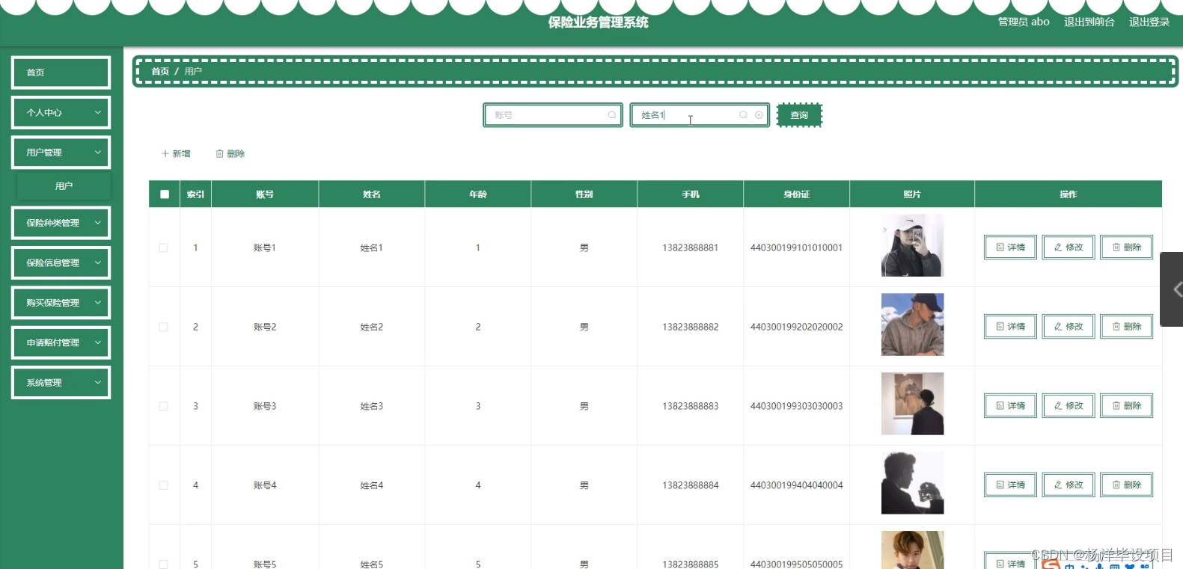Click 删除 for row 账号1
The image size is (1183, 569).
pyautogui.click(x=1126, y=247)
